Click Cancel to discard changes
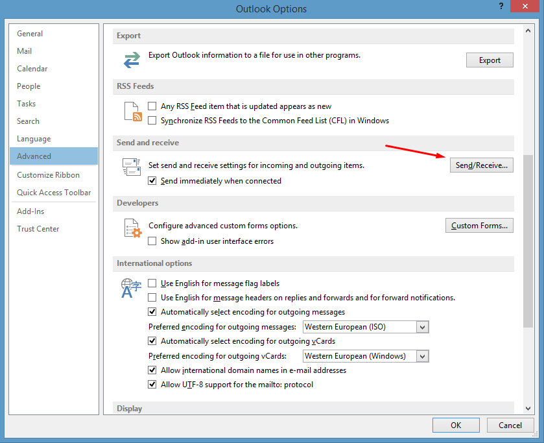The height and width of the screenshot is (443, 544). click(x=510, y=425)
